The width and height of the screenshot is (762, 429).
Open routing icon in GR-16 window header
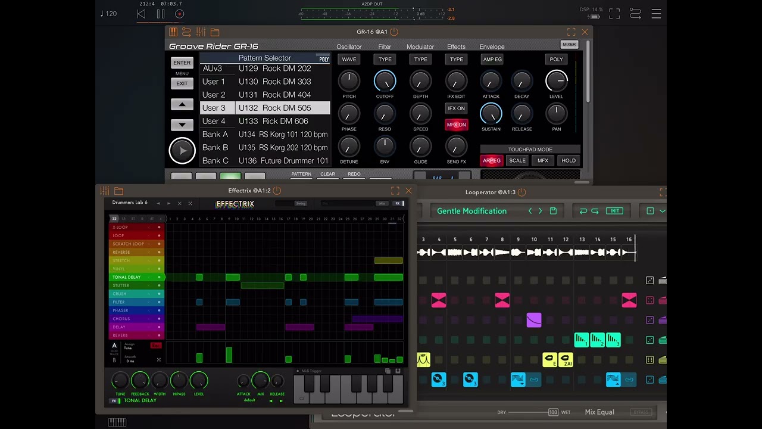pyautogui.click(x=186, y=32)
